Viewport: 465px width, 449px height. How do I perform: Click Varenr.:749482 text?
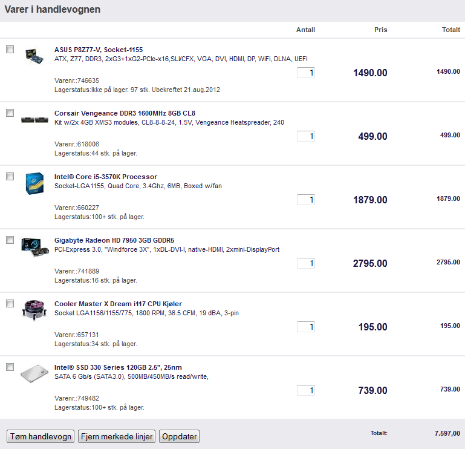77,398
